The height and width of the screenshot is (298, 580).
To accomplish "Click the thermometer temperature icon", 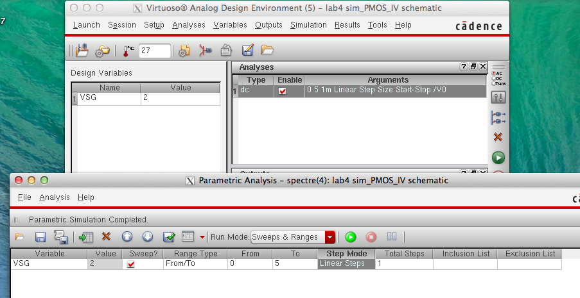I will coord(128,51).
